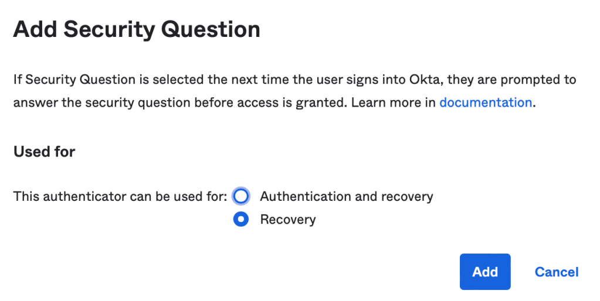Click the "Recovery" option label text
Screen dimensions: 600x301
(287, 220)
